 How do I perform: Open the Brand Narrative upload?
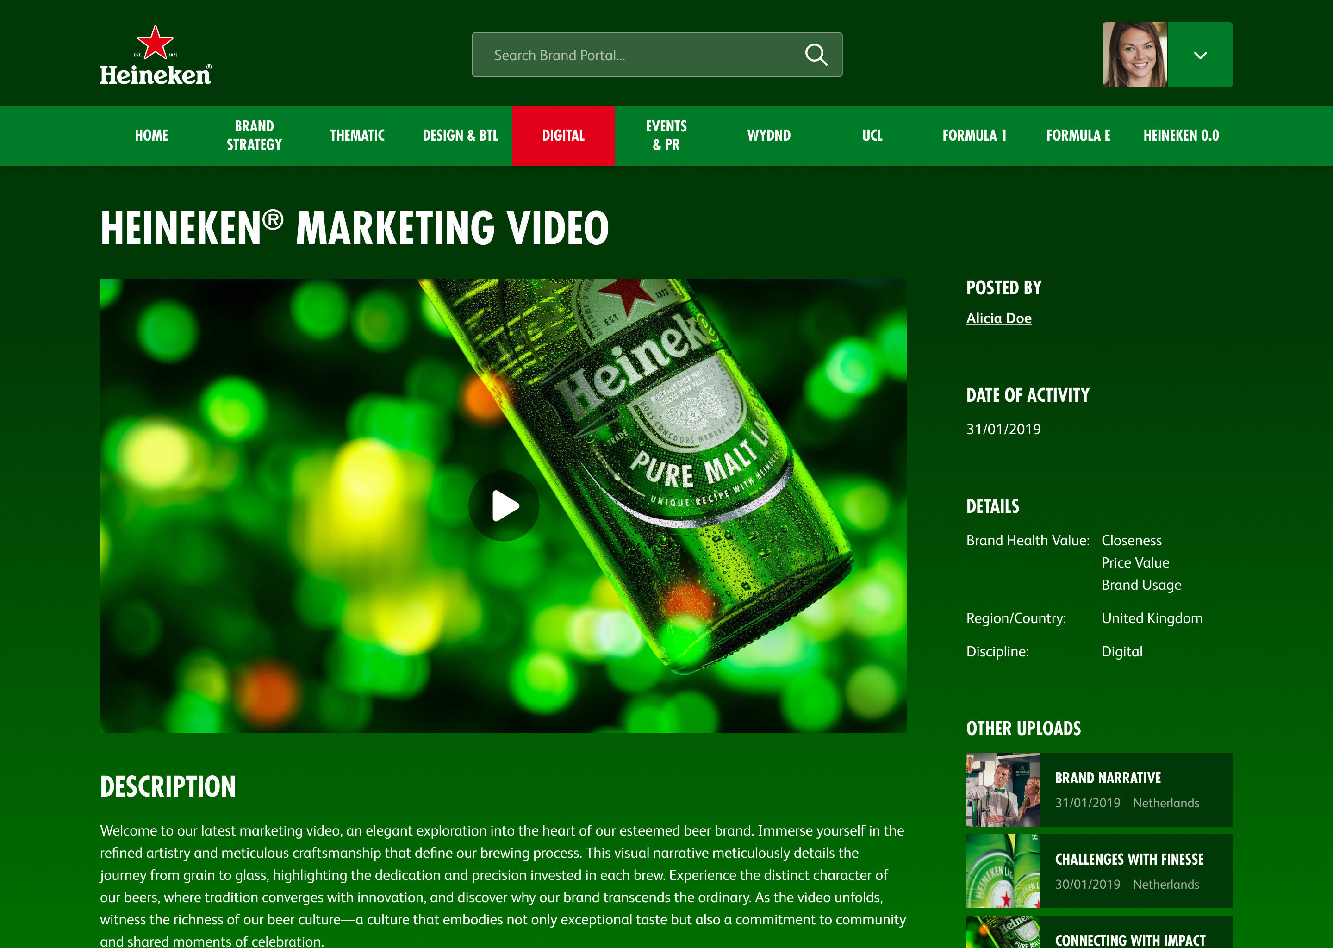(x=1107, y=778)
